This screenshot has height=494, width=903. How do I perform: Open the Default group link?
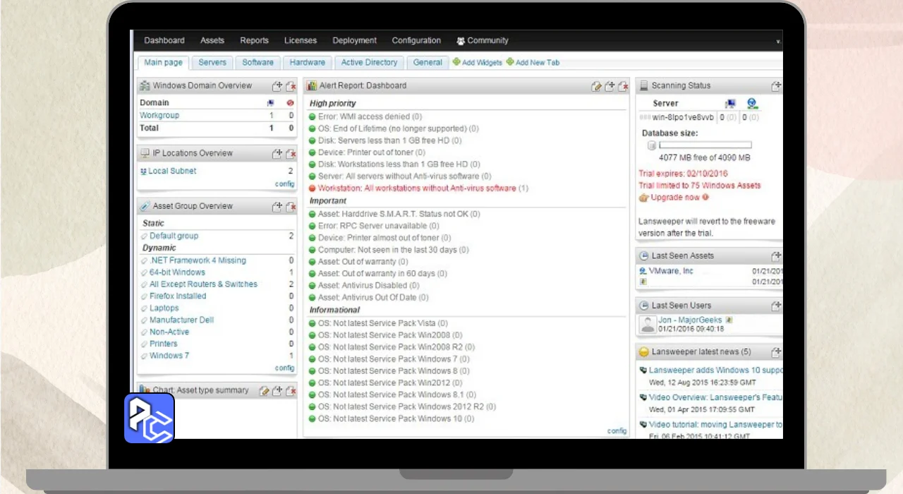pyautogui.click(x=174, y=236)
